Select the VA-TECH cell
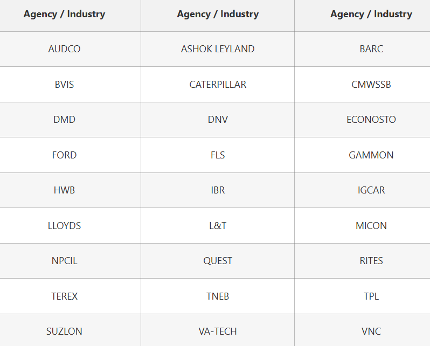 click(218, 331)
